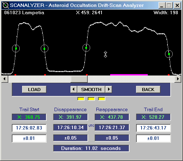Click the Reappearance ±0.05 error field
This screenshot has width=183, height=161.
pos(112,138)
